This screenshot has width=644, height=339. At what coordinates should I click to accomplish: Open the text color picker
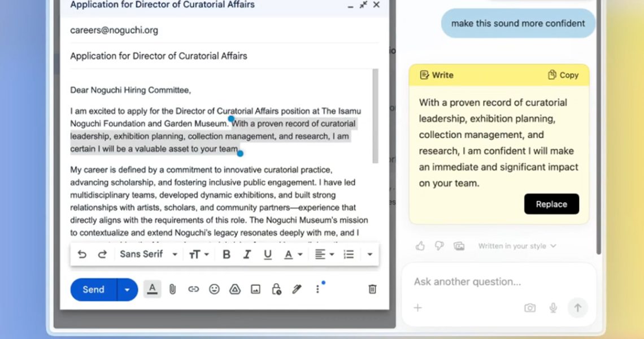click(293, 255)
